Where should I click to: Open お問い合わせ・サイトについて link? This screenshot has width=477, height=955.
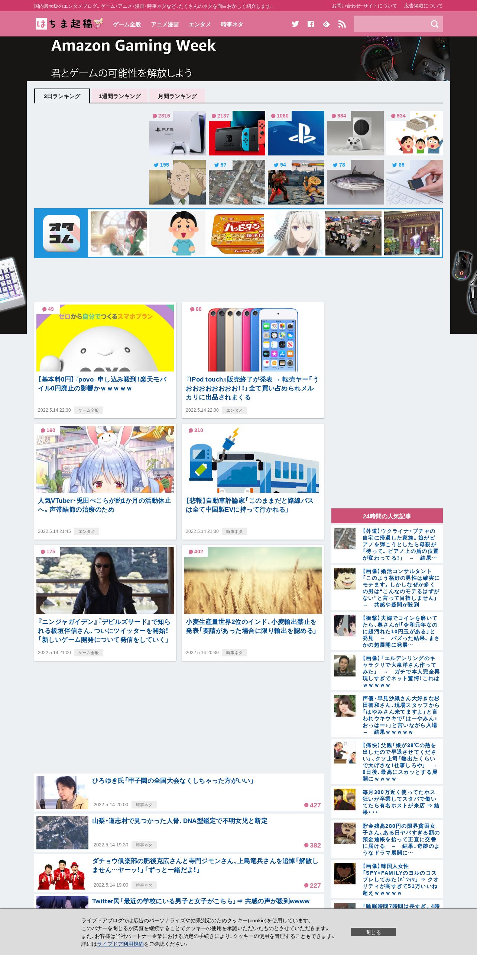pos(364,6)
